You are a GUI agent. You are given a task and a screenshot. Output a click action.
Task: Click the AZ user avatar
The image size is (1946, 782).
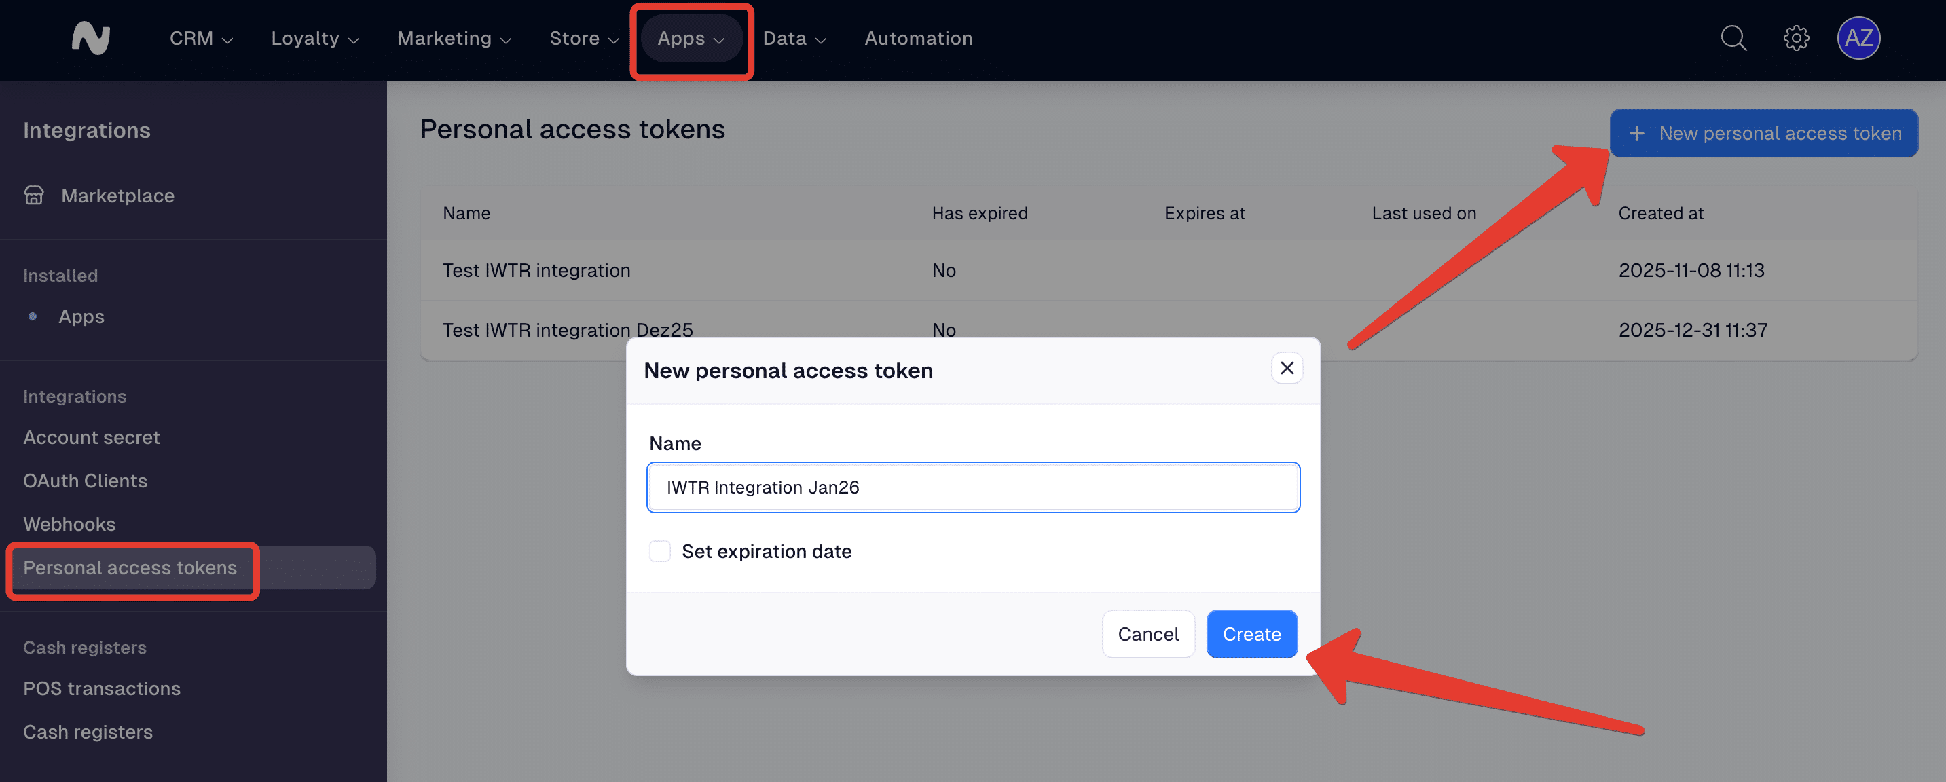pos(1858,38)
